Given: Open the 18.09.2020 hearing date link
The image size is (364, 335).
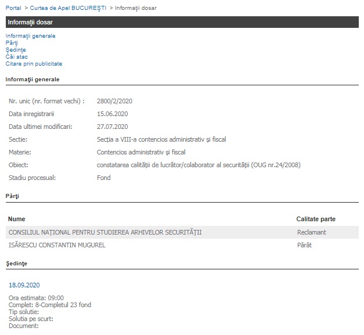Looking at the screenshot, I should (x=24, y=286).
